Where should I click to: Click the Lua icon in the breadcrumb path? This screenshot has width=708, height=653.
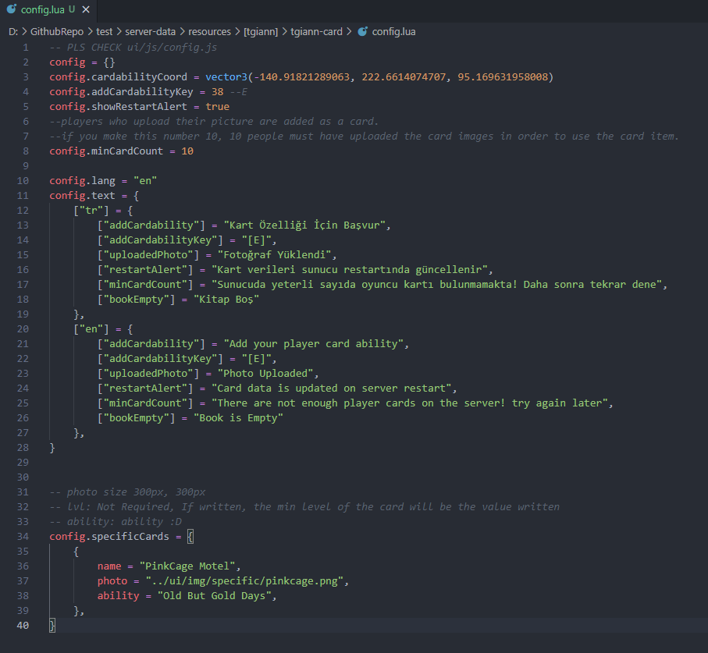coord(362,32)
